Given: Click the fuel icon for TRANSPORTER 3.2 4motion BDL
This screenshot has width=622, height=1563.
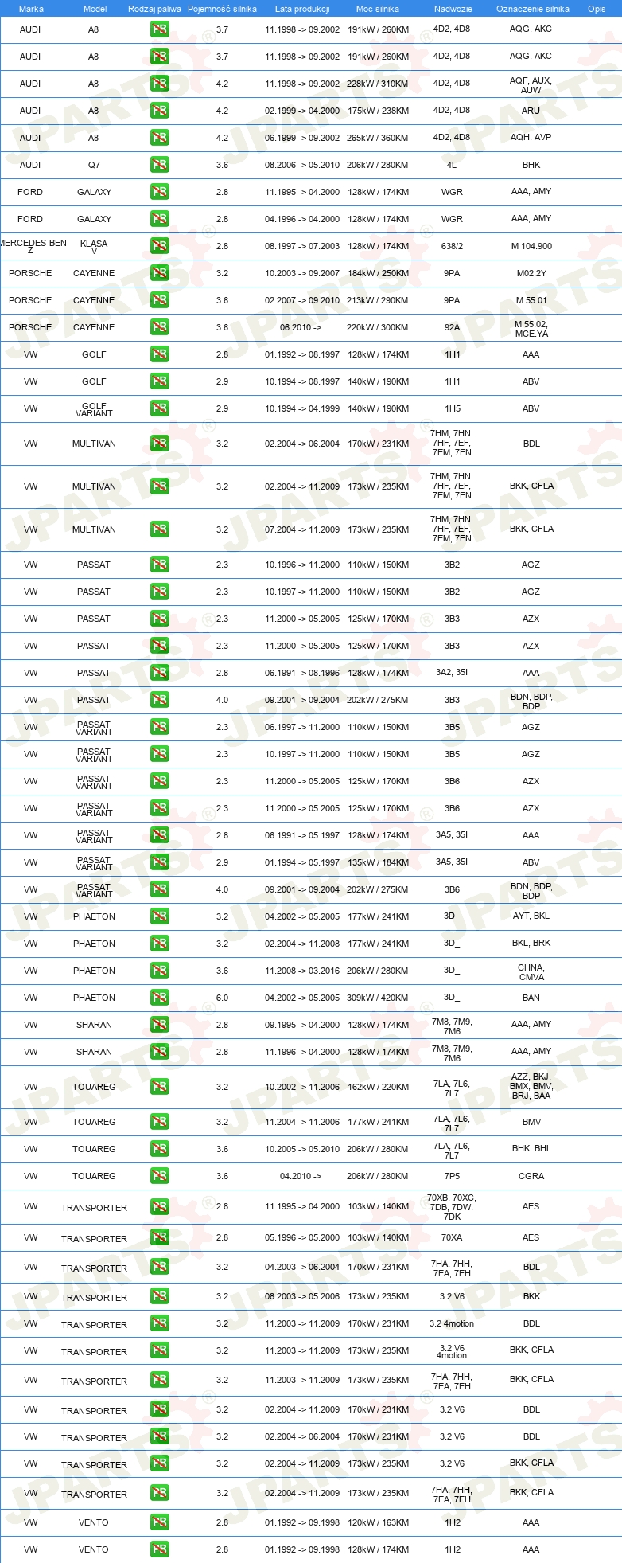Looking at the screenshot, I should pos(159,1323).
